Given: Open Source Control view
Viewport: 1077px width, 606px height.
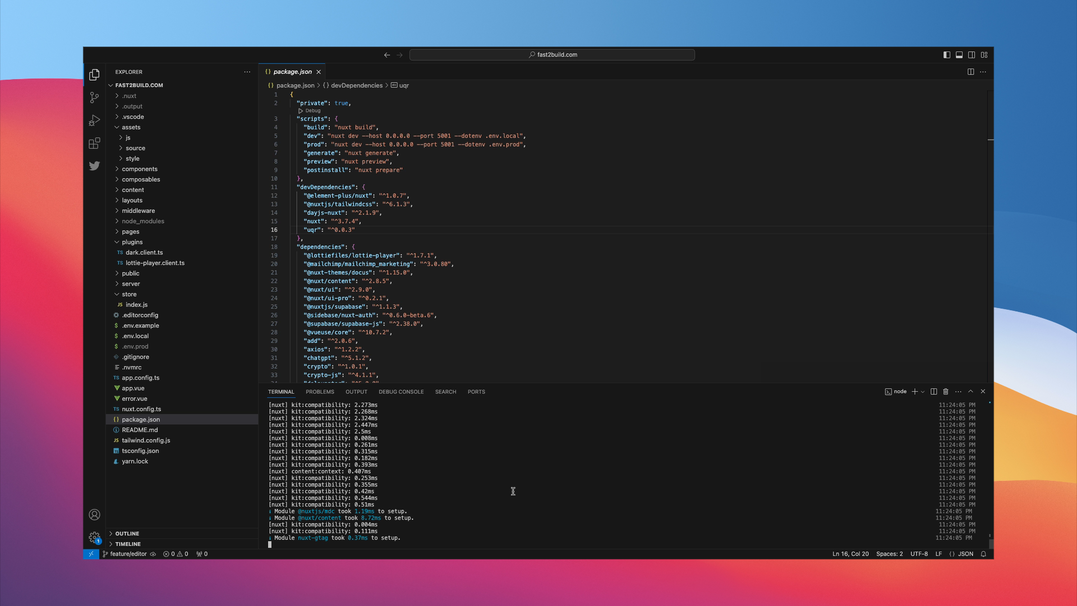Looking at the screenshot, I should pyautogui.click(x=94, y=98).
